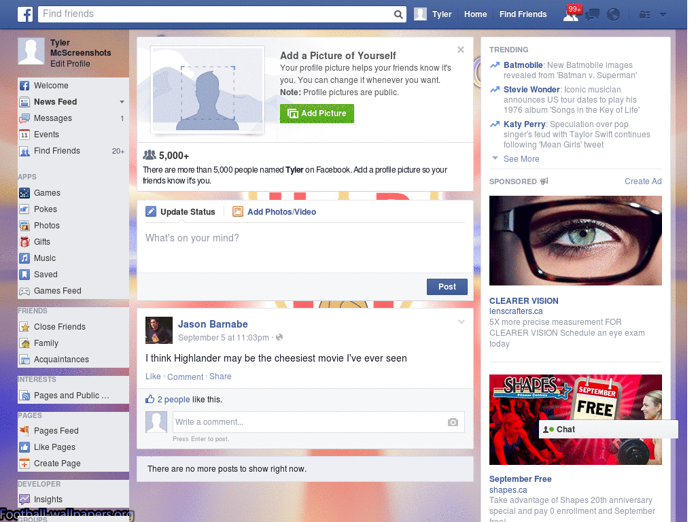Click the Photos icon in sidebar
Viewport: 696px width, 522px height.
pyautogui.click(x=24, y=226)
